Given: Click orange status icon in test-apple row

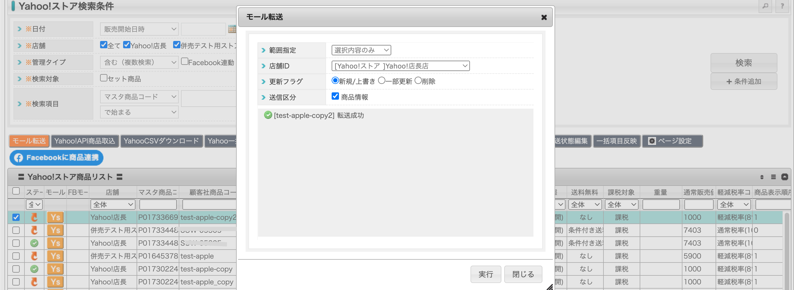Looking at the screenshot, I should [34, 256].
